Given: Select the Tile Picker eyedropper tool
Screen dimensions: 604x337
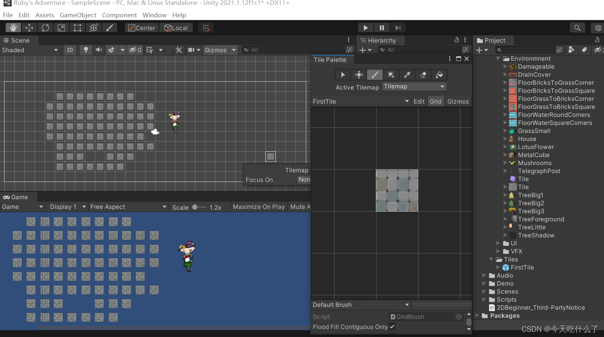Looking at the screenshot, I should (407, 75).
